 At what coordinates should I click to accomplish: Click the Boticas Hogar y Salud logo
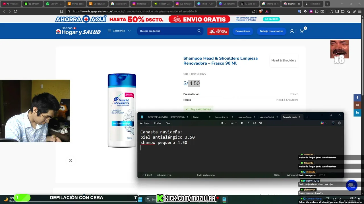78,31
